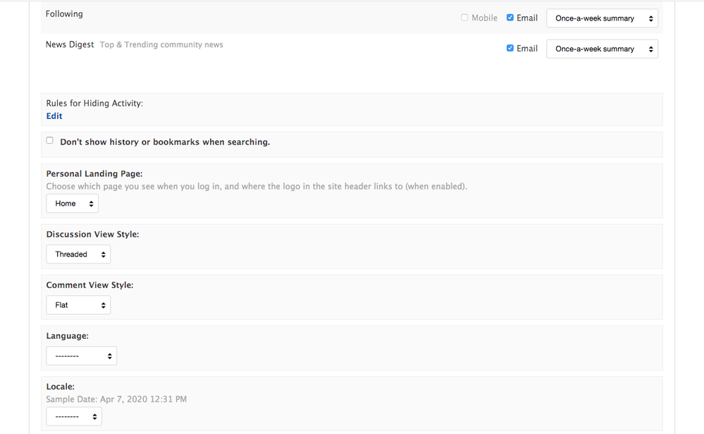Click the Mobile label text in Following row
Viewport: 704px width, 434px height.
(x=484, y=18)
